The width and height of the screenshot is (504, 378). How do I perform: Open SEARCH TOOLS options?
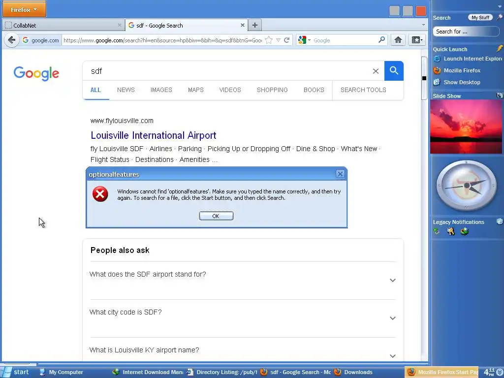tap(364, 90)
